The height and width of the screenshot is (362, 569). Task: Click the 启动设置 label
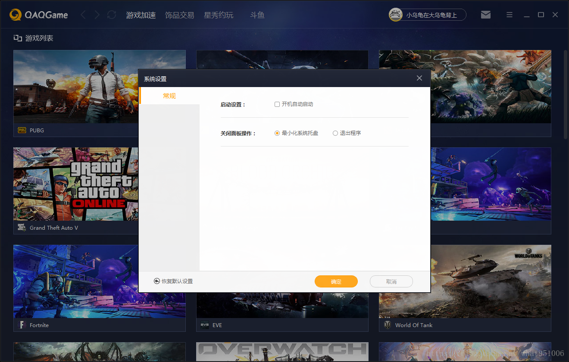click(233, 105)
